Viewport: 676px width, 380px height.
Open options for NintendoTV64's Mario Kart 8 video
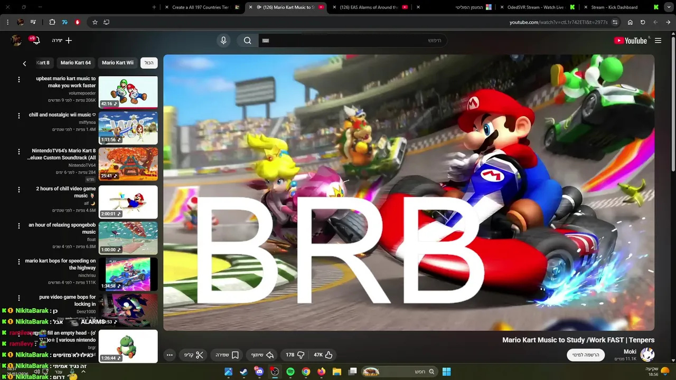[19, 152]
